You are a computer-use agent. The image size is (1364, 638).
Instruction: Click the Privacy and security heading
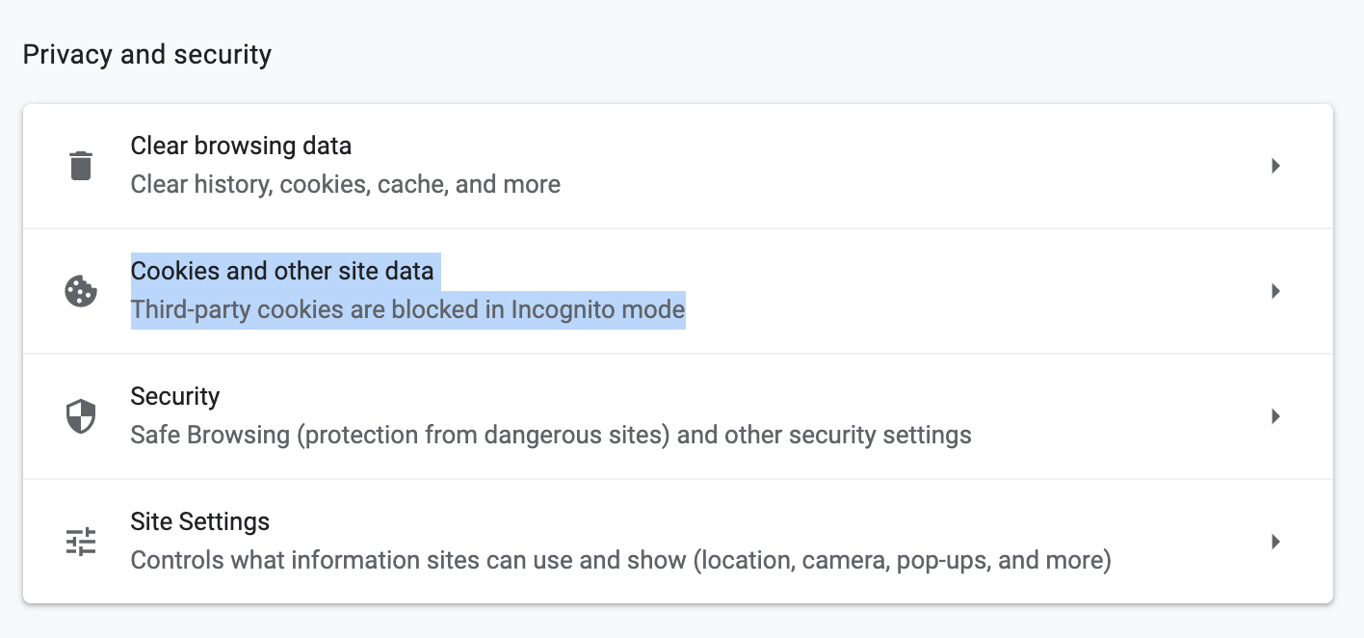tap(147, 55)
